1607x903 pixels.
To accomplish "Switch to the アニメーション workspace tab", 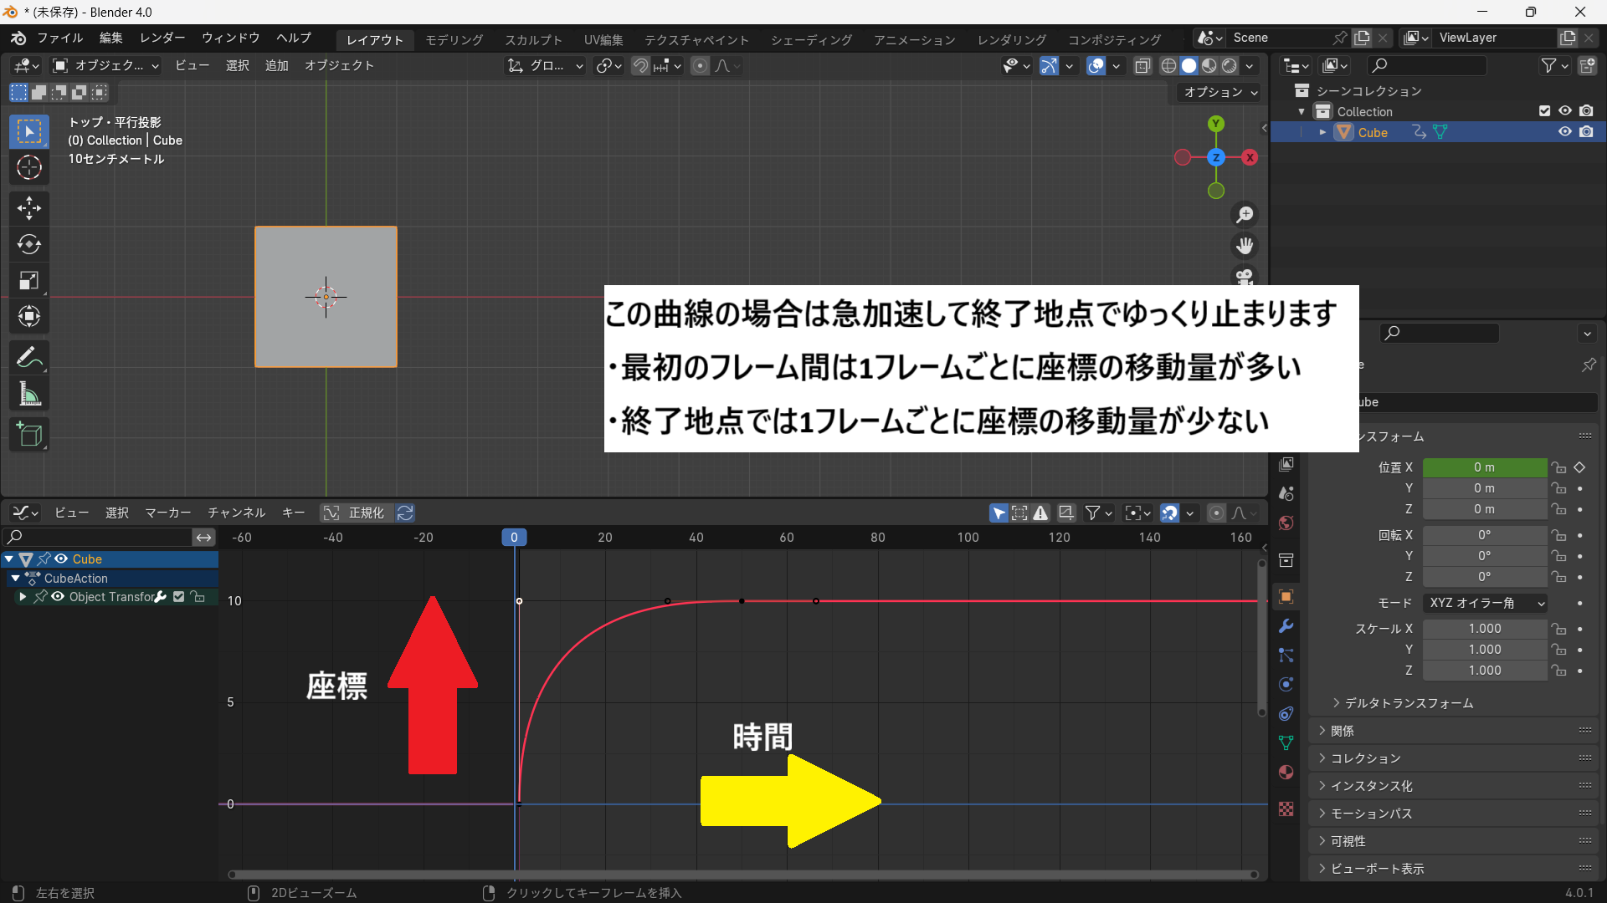I will pos(914,39).
